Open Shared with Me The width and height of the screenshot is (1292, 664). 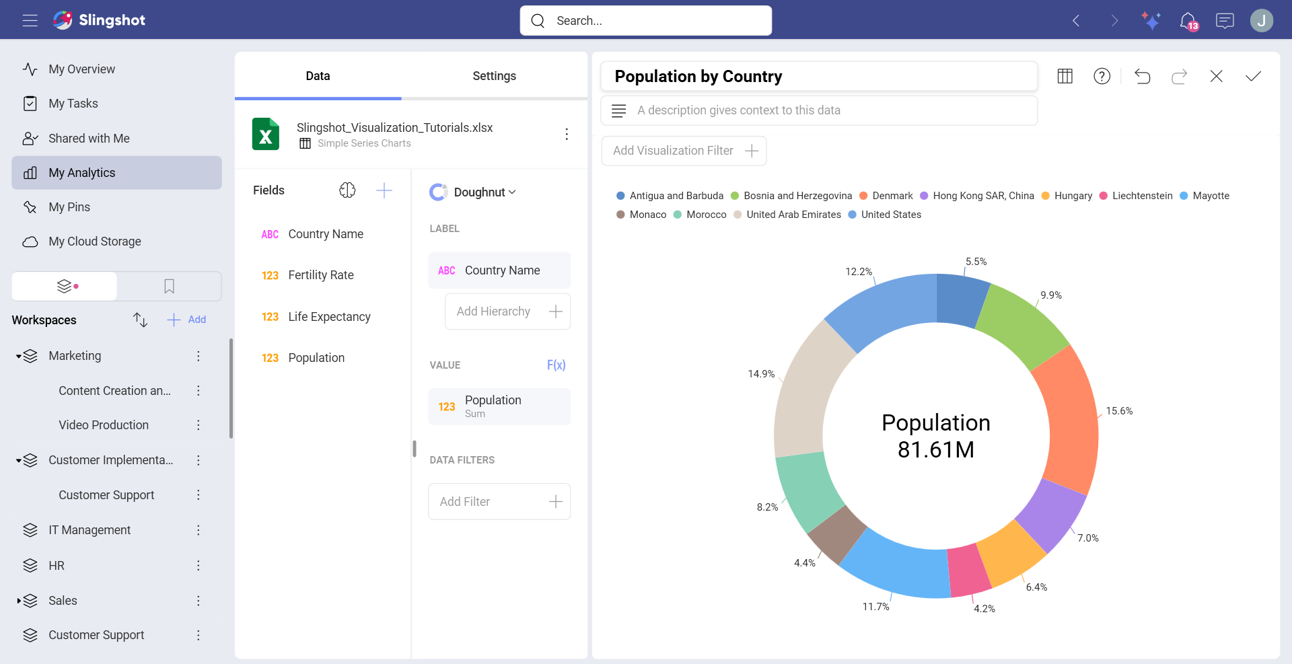click(116, 139)
